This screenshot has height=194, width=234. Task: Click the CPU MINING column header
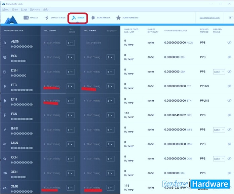(50, 31)
